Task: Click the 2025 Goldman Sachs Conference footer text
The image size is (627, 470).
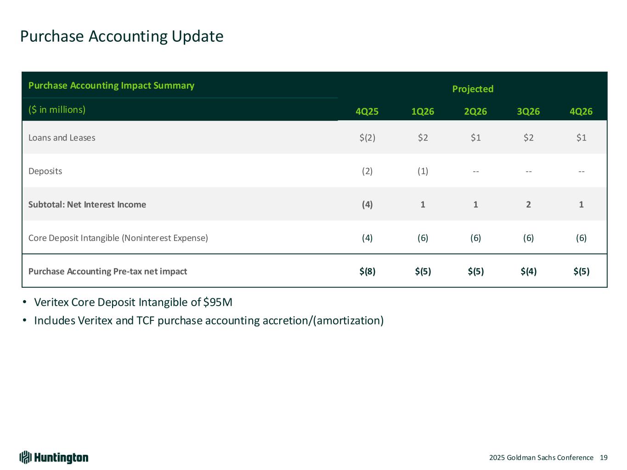Action: [541, 458]
